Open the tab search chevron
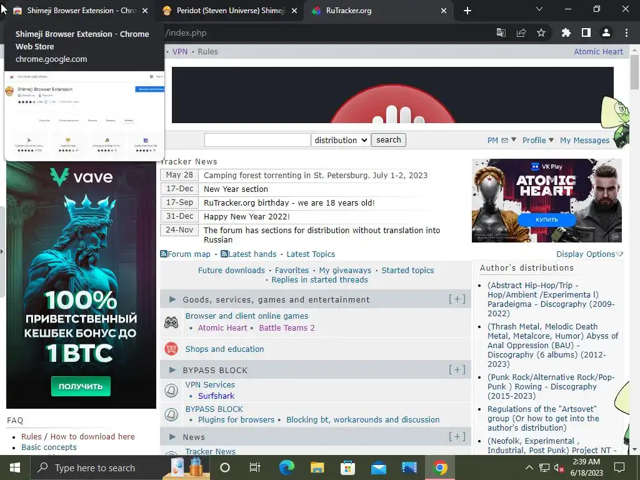This screenshot has width=640, height=480. click(539, 9)
